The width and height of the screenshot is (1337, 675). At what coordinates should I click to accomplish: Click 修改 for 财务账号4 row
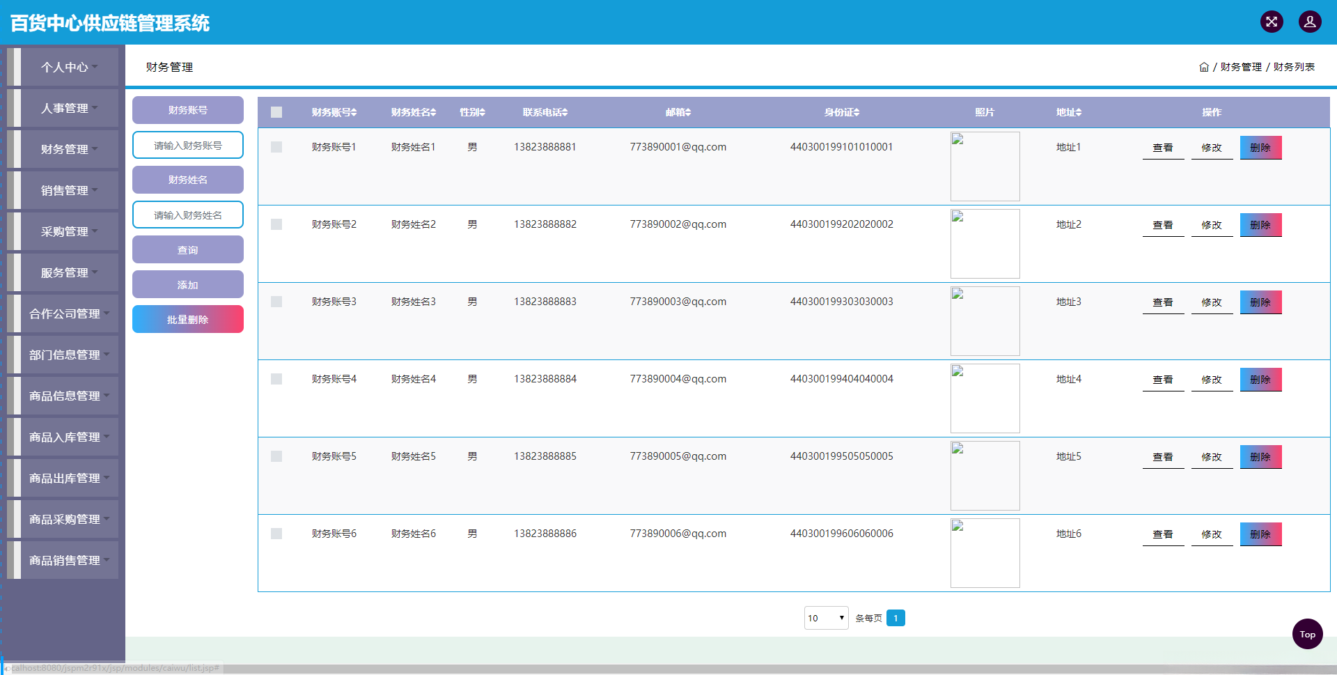(1212, 380)
